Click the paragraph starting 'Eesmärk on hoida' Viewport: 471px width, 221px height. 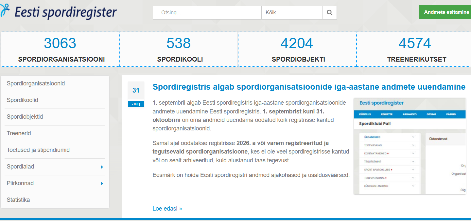251,175
